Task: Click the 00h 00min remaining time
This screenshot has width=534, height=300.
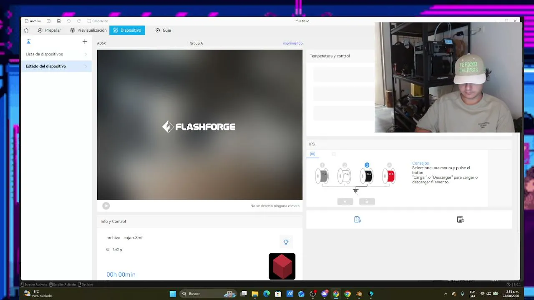Action: [x=121, y=275]
